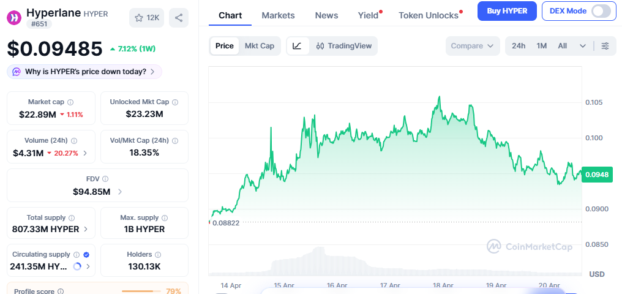Click 18 Apr date on chart axis

coord(443,285)
